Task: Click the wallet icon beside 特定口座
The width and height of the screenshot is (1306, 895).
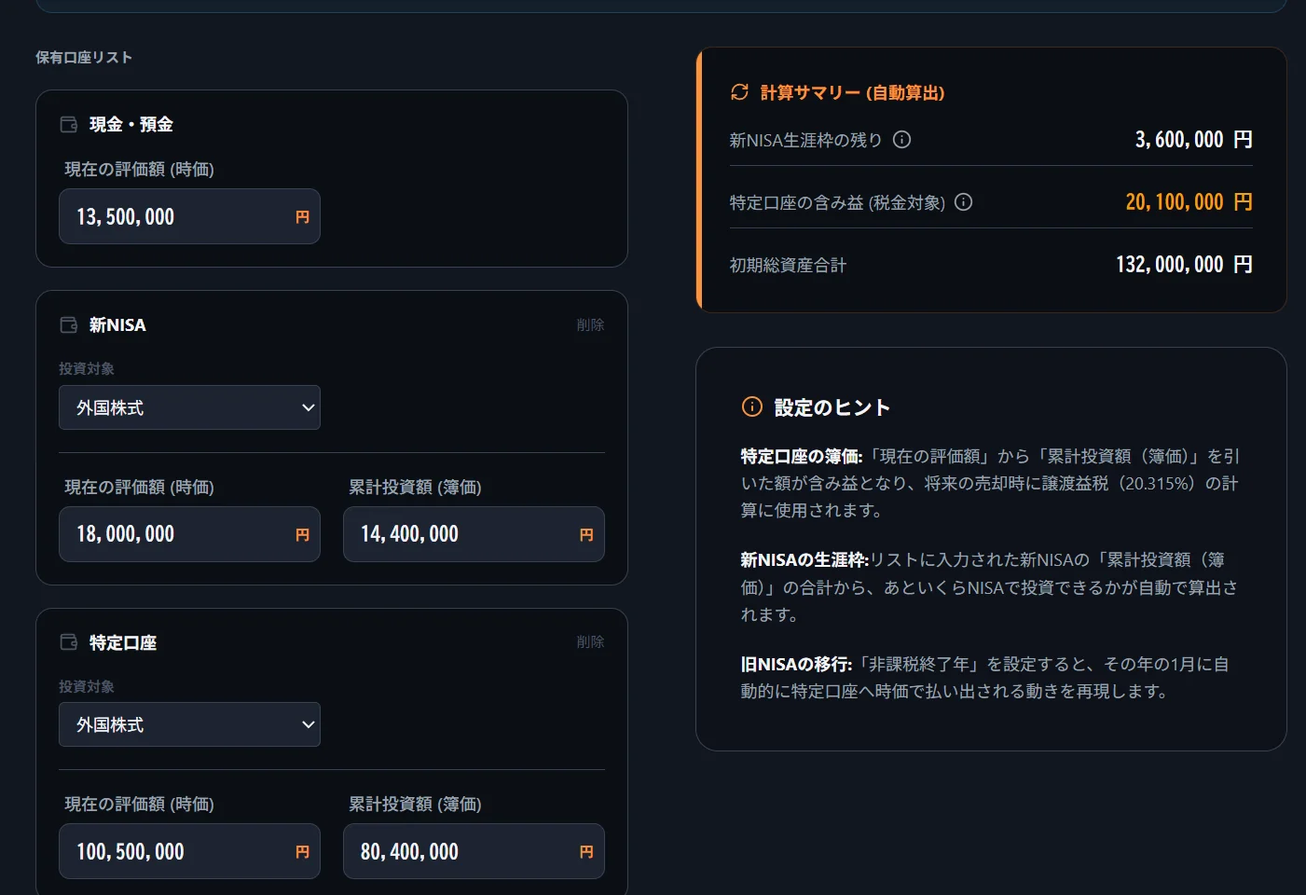Action: pyautogui.click(x=69, y=641)
